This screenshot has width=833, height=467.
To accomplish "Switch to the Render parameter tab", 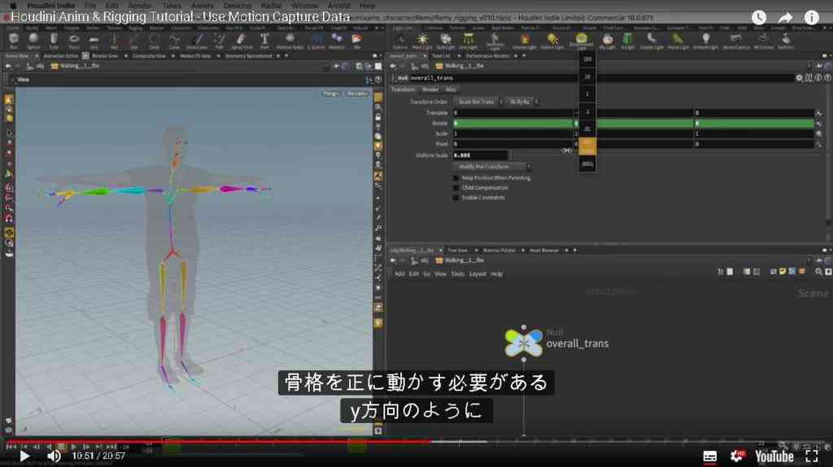I will coord(430,89).
